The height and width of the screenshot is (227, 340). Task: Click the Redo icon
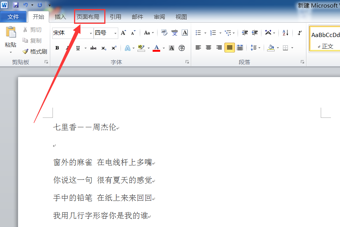pos(40,5)
